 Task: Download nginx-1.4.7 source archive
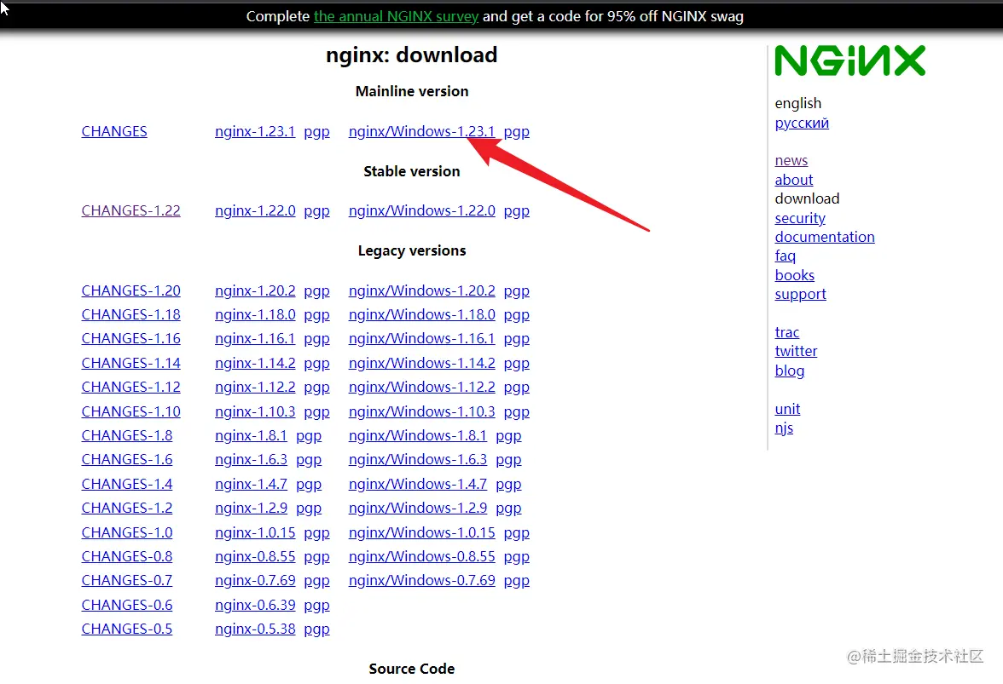click(x=251, y=484)
